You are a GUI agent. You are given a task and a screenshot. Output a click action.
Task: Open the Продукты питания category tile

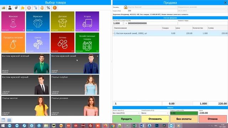click(x=13, y=42)
